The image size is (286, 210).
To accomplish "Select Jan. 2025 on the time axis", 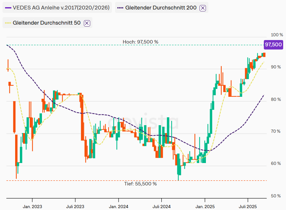I will pos(205,207).
